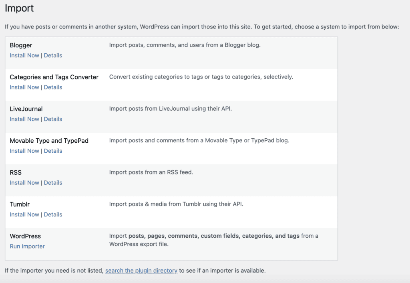Viewport: 410px width, 283px height.
Task: Open Details for the Blogger importer
Action: coord(53,55)
